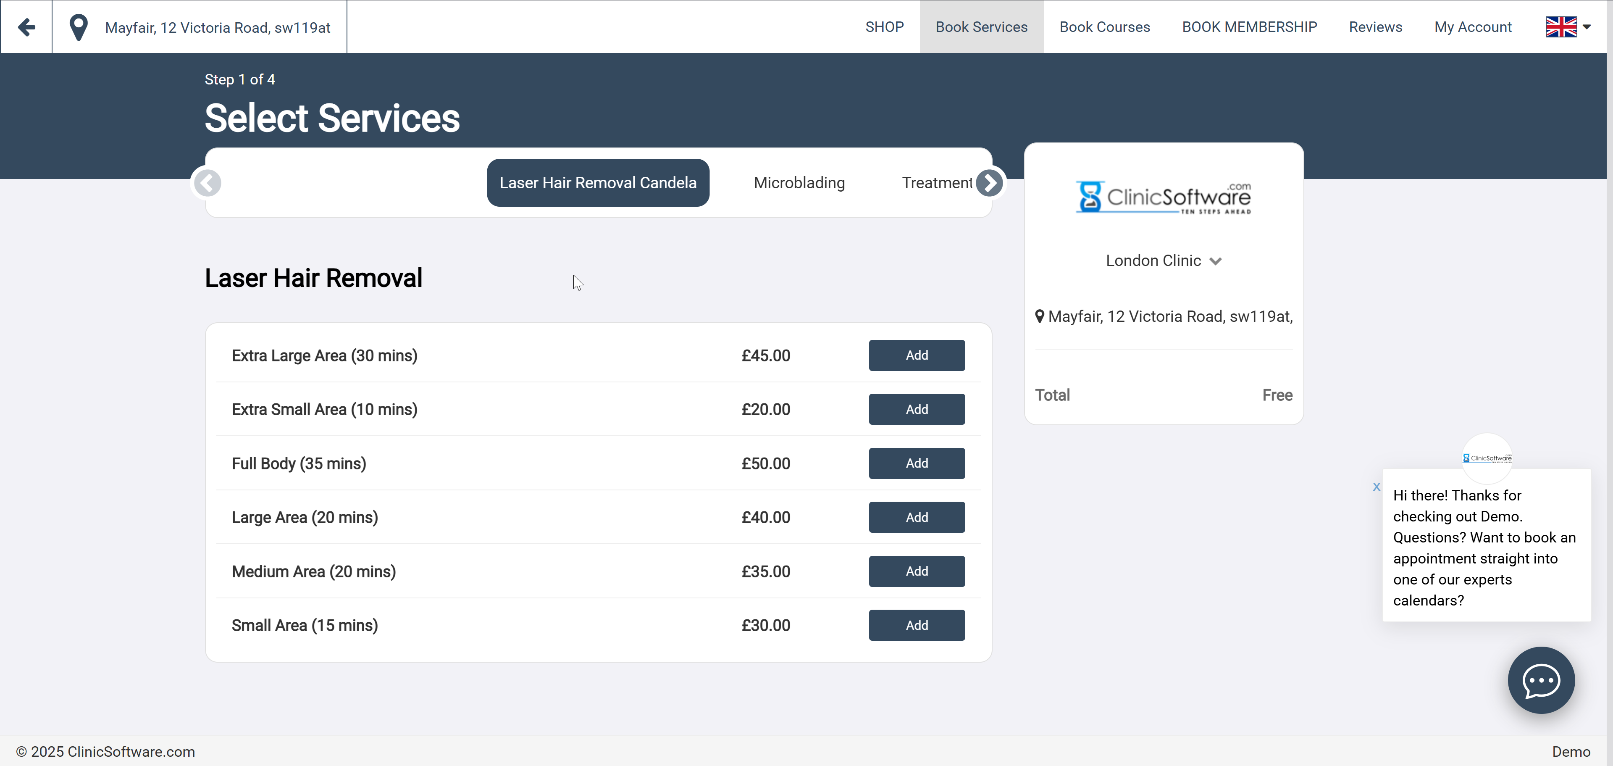The image size is (1613, 766).
Task: Open the language selector dropdown arrow
Action: pyautogui.click(x=1587, y=27)
